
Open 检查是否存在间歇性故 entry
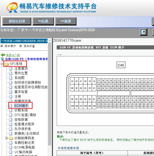31,87
